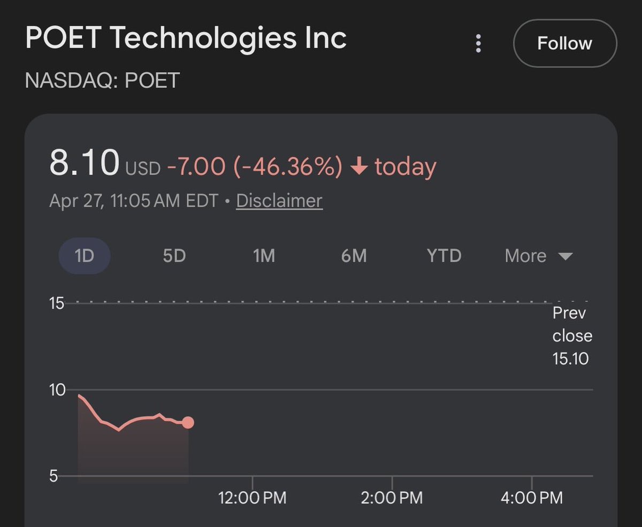Select the 1D time range tab
The image size is (642, 527).
(85, 256)
